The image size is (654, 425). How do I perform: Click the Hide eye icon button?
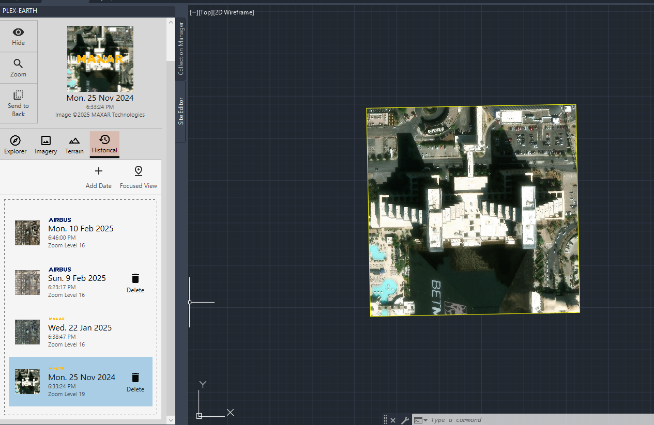(x=18, y=36)
